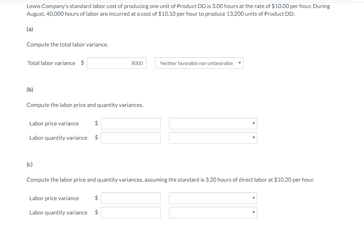Click the '(a)' section label
This screenshot has height=226, width=364.
tap(30, 30)
